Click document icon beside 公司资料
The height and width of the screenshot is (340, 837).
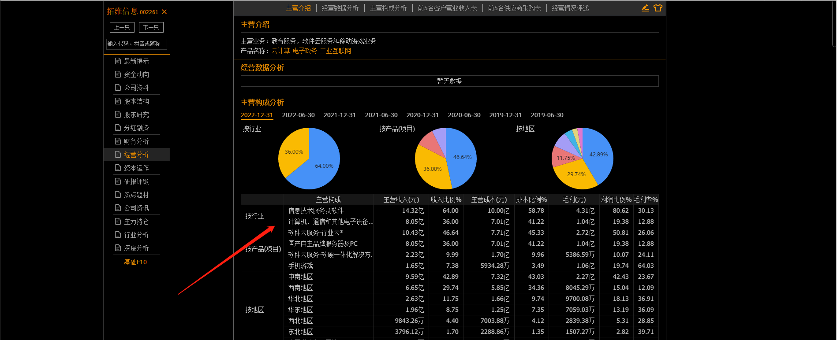click(118, 87)
